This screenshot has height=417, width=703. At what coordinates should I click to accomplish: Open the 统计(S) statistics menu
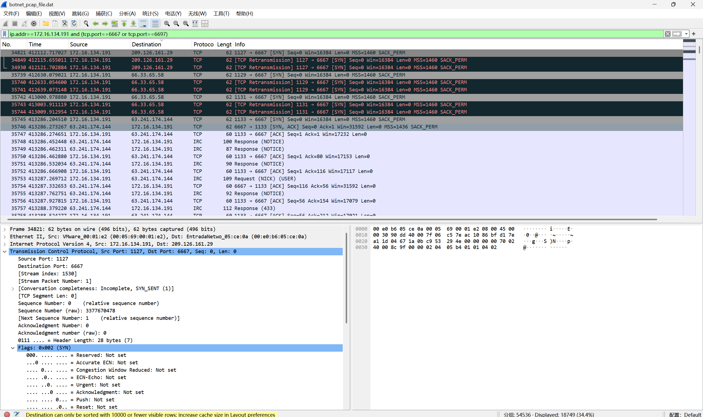click(x=150, y=13)
